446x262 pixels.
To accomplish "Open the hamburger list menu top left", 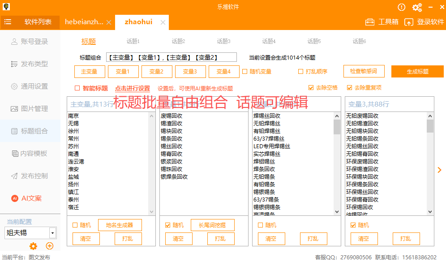I will [8, 21].
